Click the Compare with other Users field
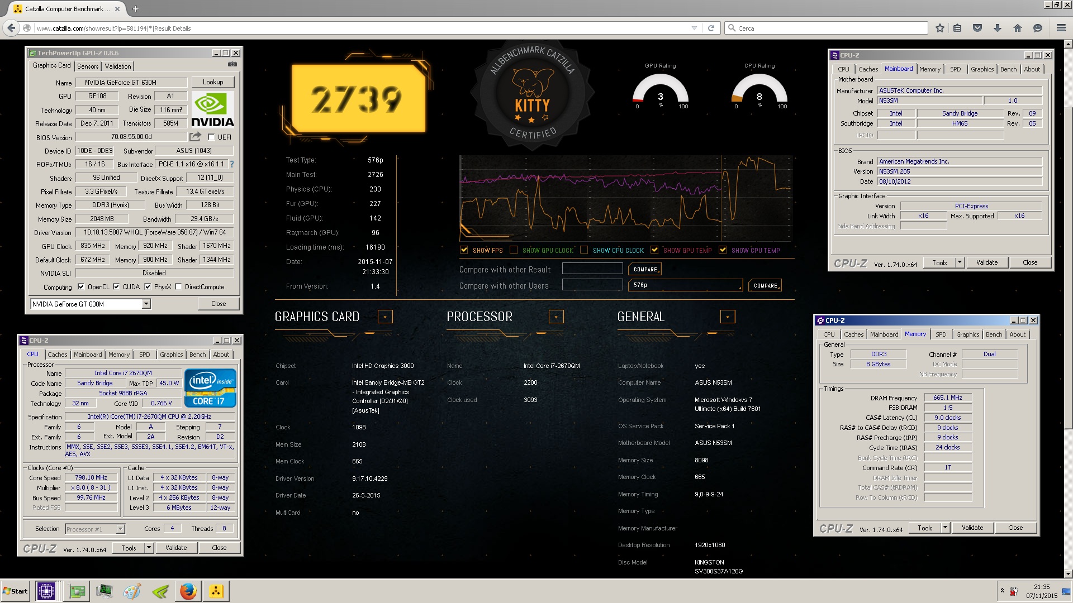The image size is (1073, 603). (592, 285)
